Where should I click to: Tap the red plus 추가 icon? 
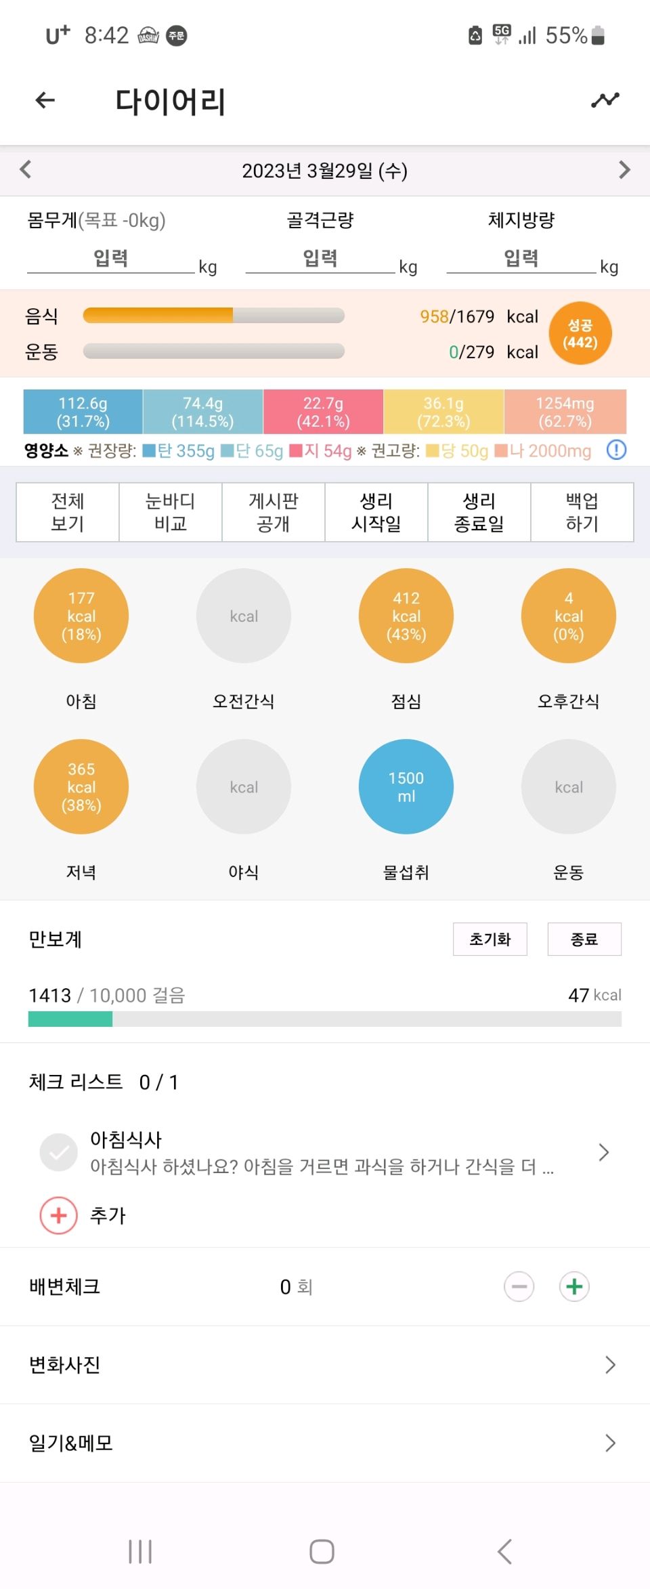coord(59,1215)
